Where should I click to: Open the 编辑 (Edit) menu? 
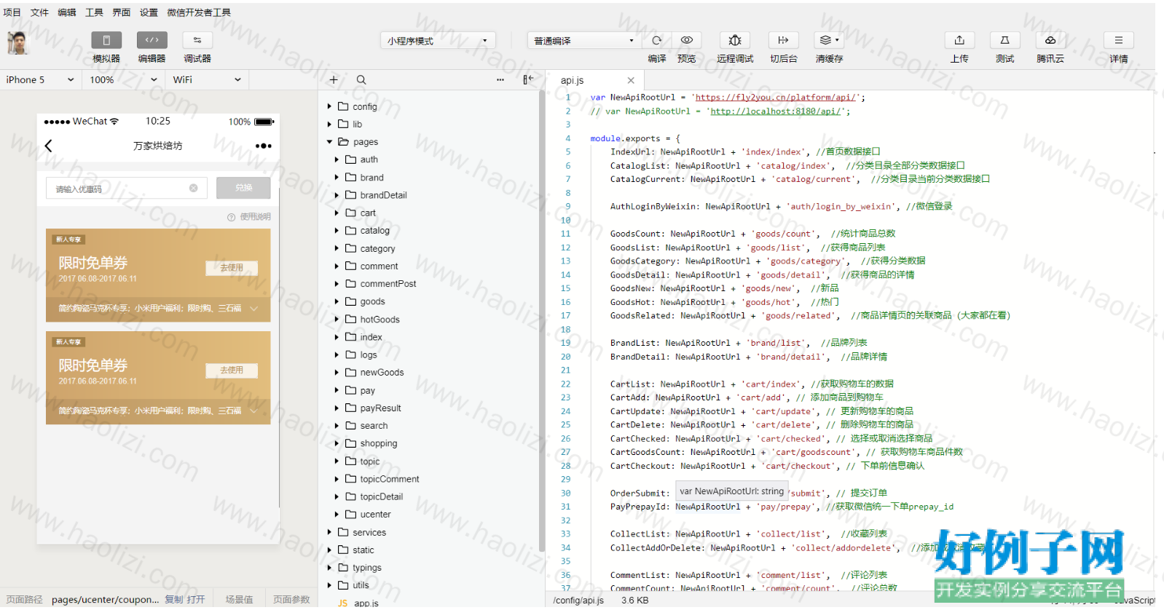[67, 12]
